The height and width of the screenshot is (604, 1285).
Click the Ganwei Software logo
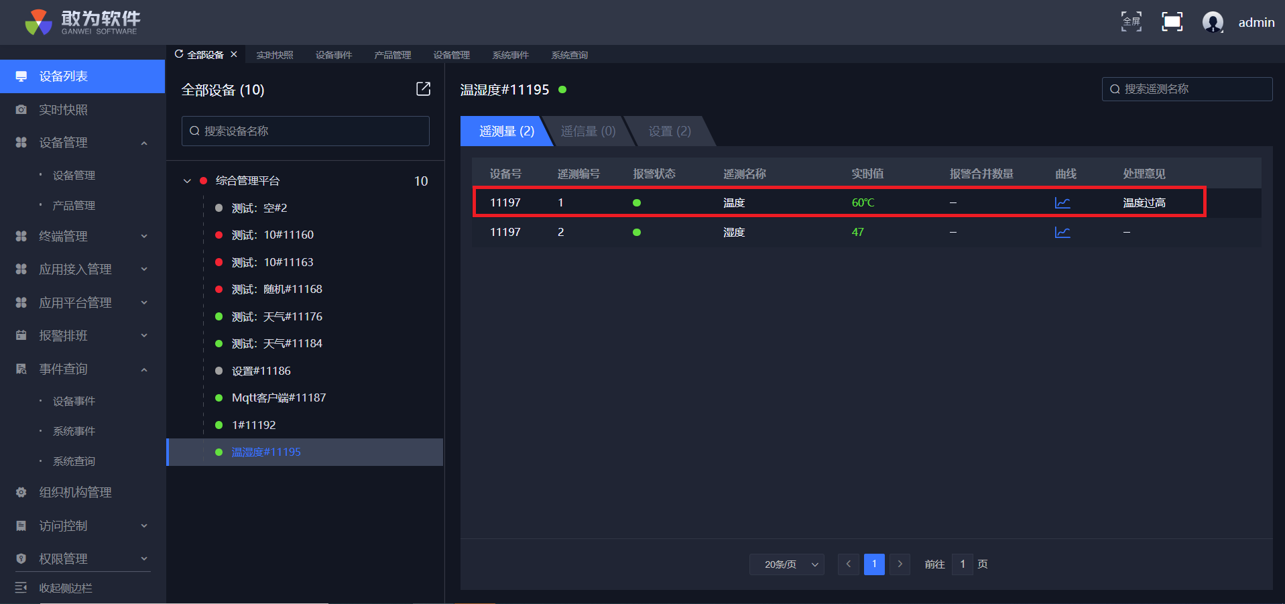(x=82, y=22)
